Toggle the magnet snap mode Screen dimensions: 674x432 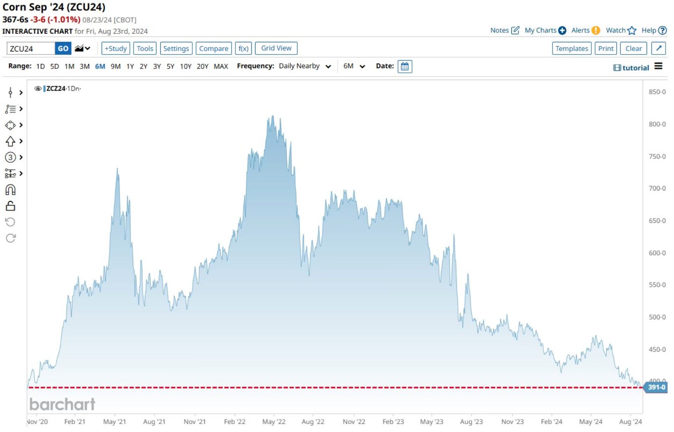click(x=10, y=190)
